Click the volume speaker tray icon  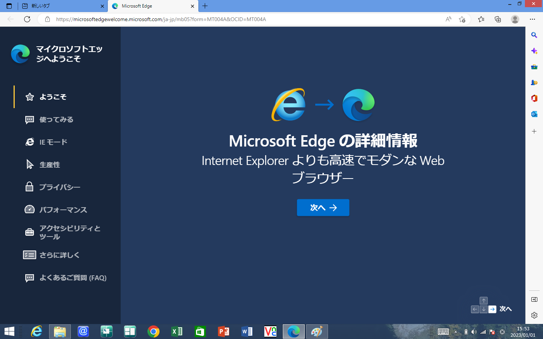coord(474,332)
